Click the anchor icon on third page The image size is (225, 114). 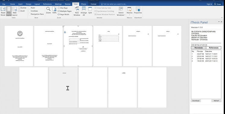click(x=65, y=32)
